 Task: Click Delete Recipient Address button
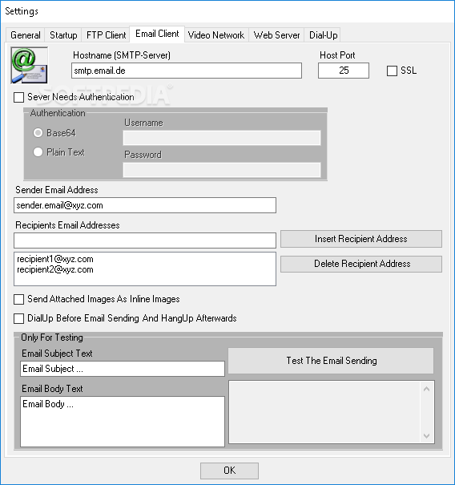pos(361,264)
